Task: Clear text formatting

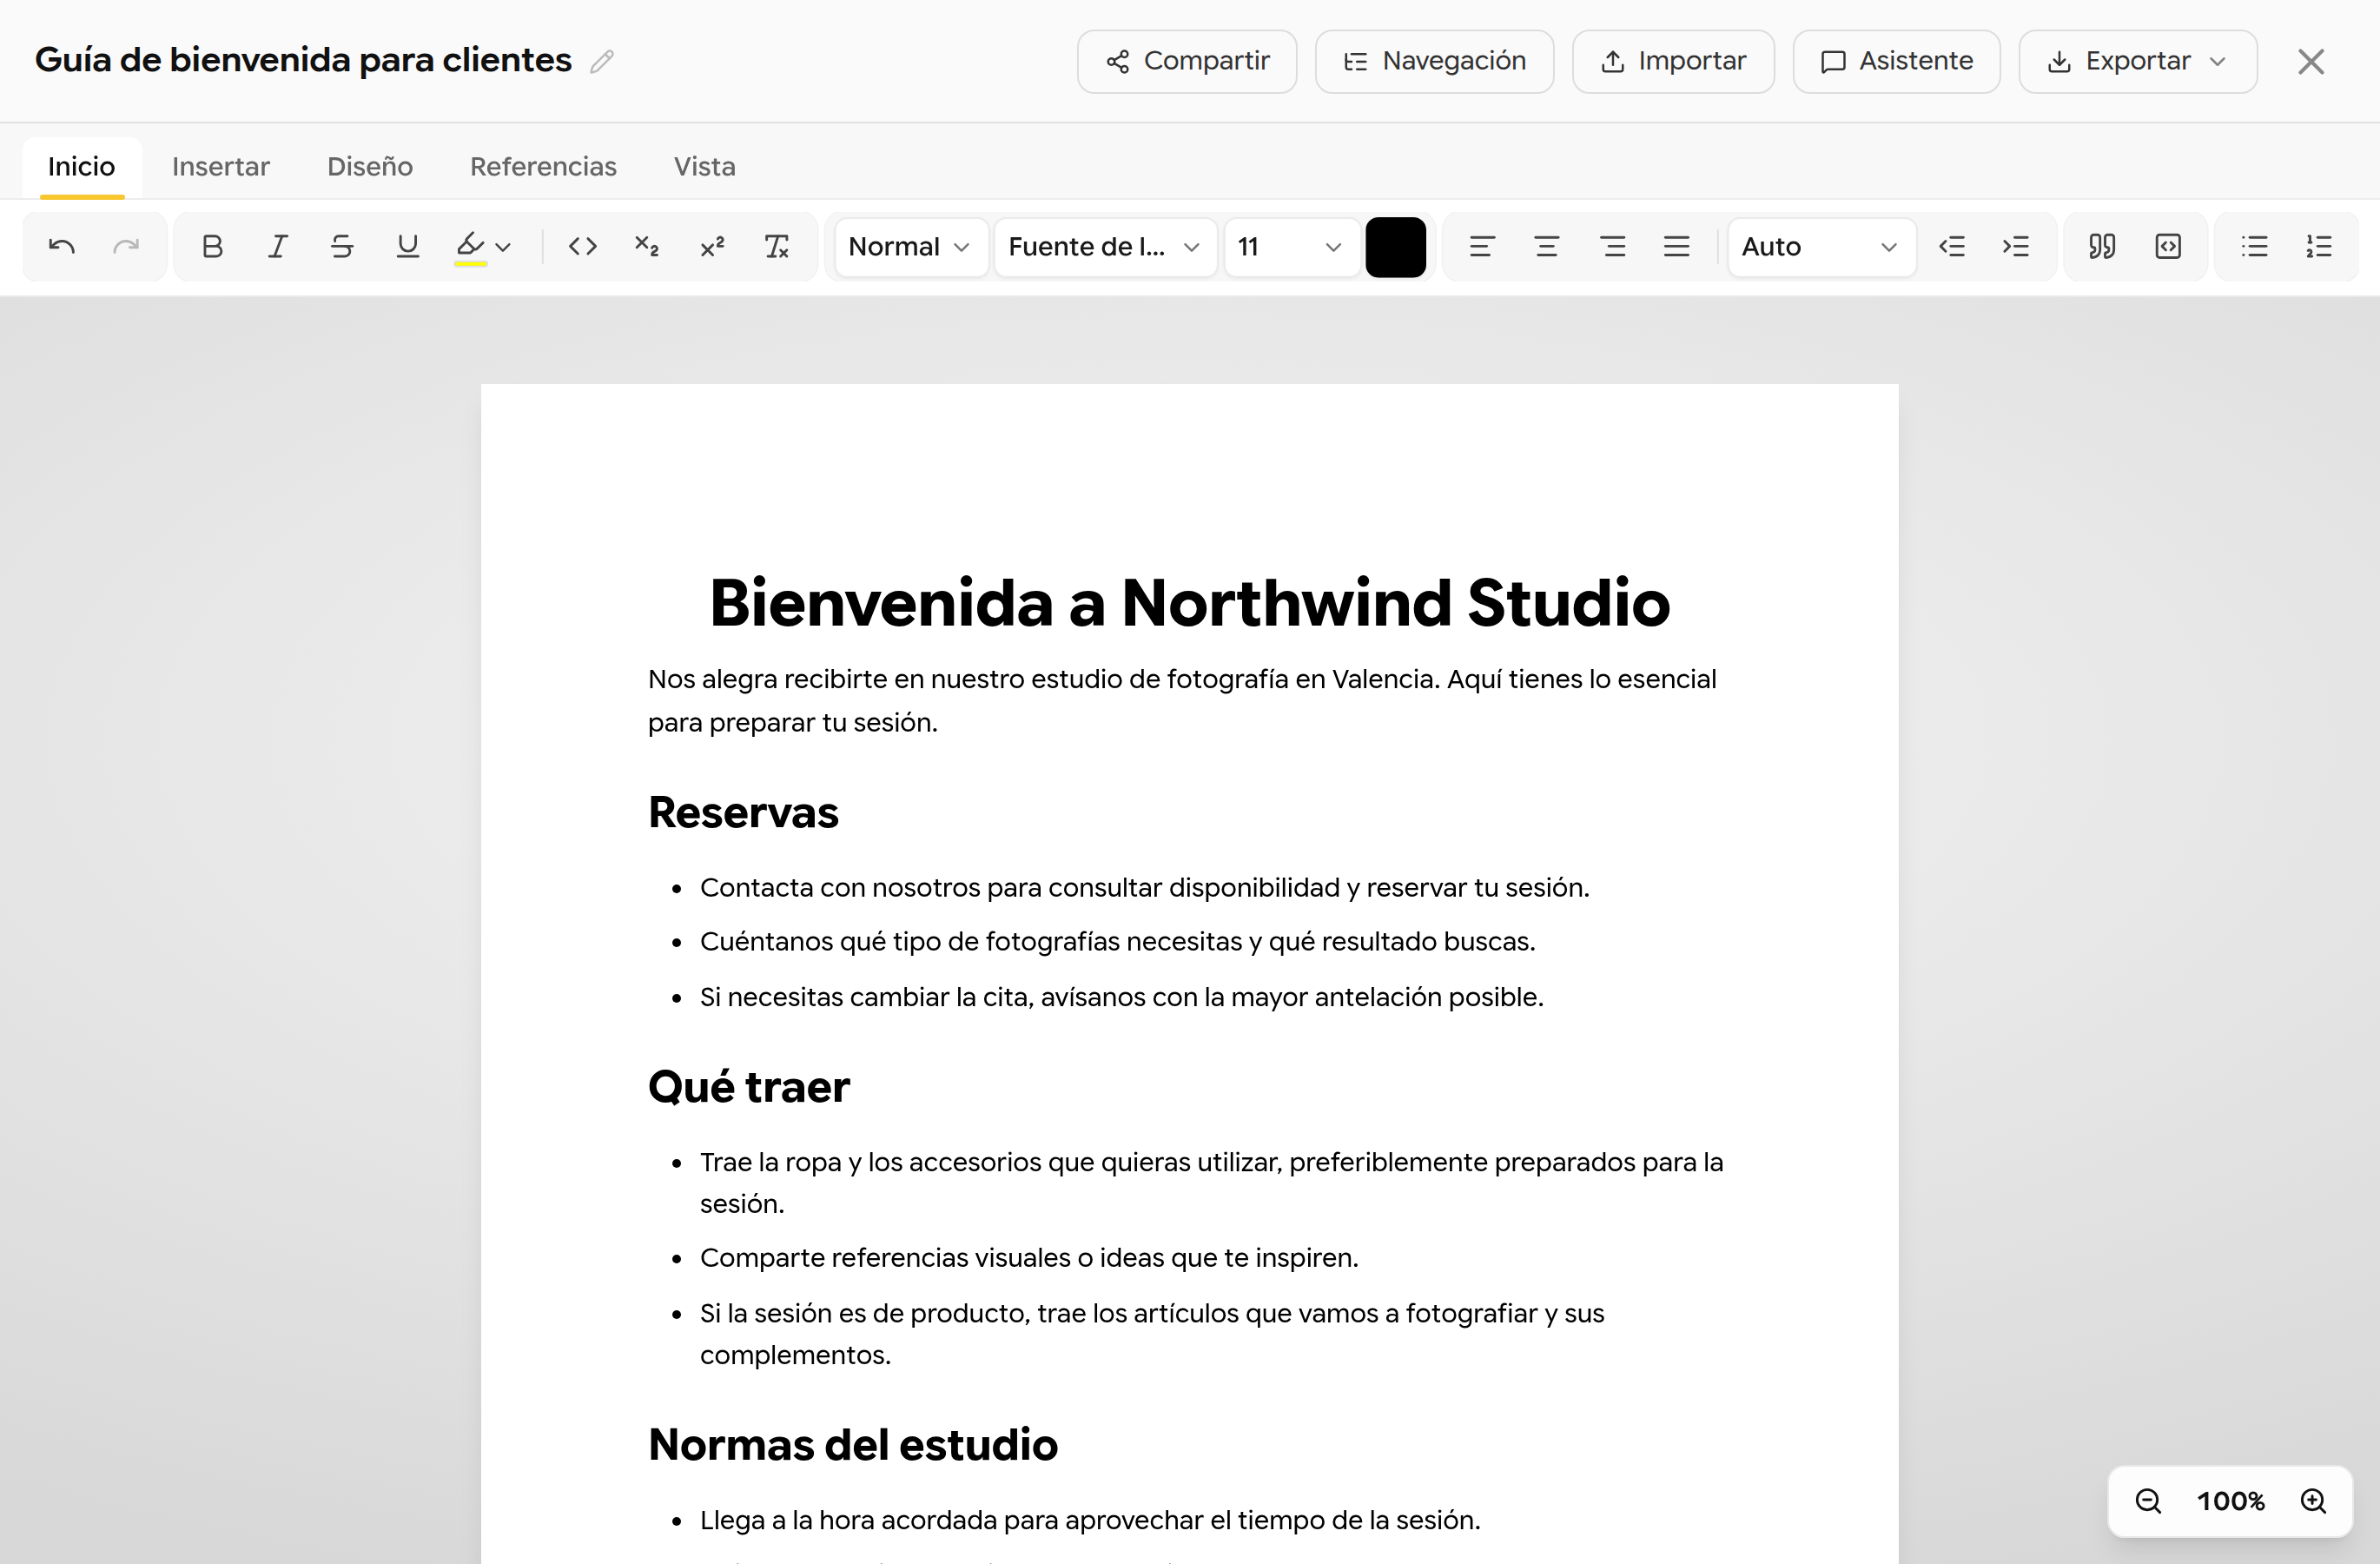Action: pos(777,246)
